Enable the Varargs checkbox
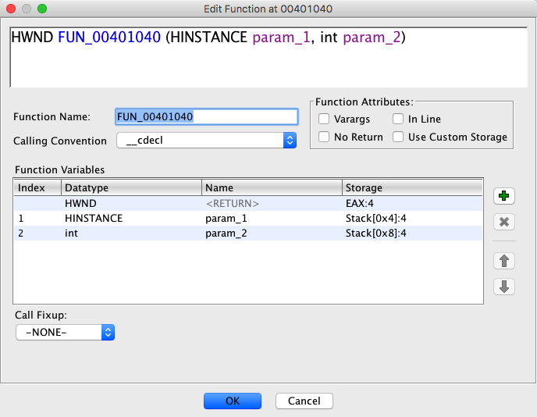 coord(325,119)
